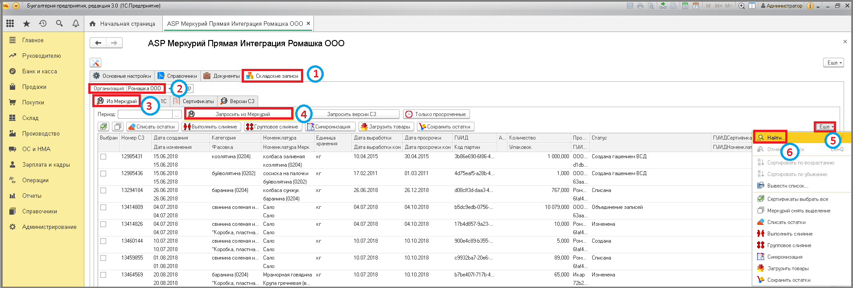The width and height of the screenshot is (853, 288).
Task: Check the box for row 13459855
Action: (103, 258)
